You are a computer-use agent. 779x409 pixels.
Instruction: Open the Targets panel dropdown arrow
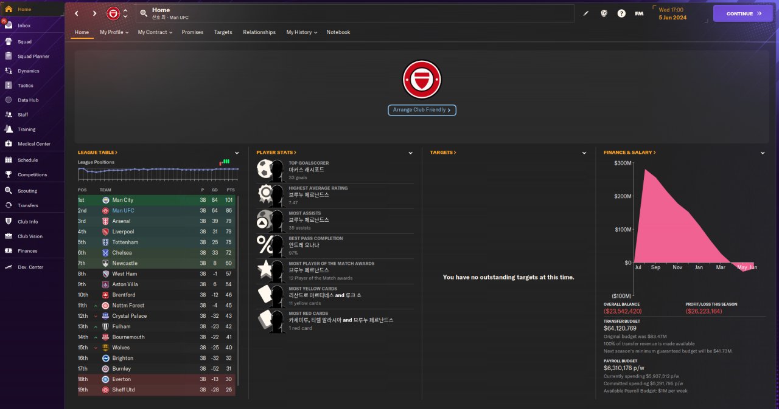pyautogui.click(x=584, y=153)
